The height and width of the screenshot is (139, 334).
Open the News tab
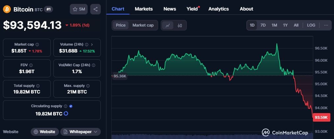170,9
